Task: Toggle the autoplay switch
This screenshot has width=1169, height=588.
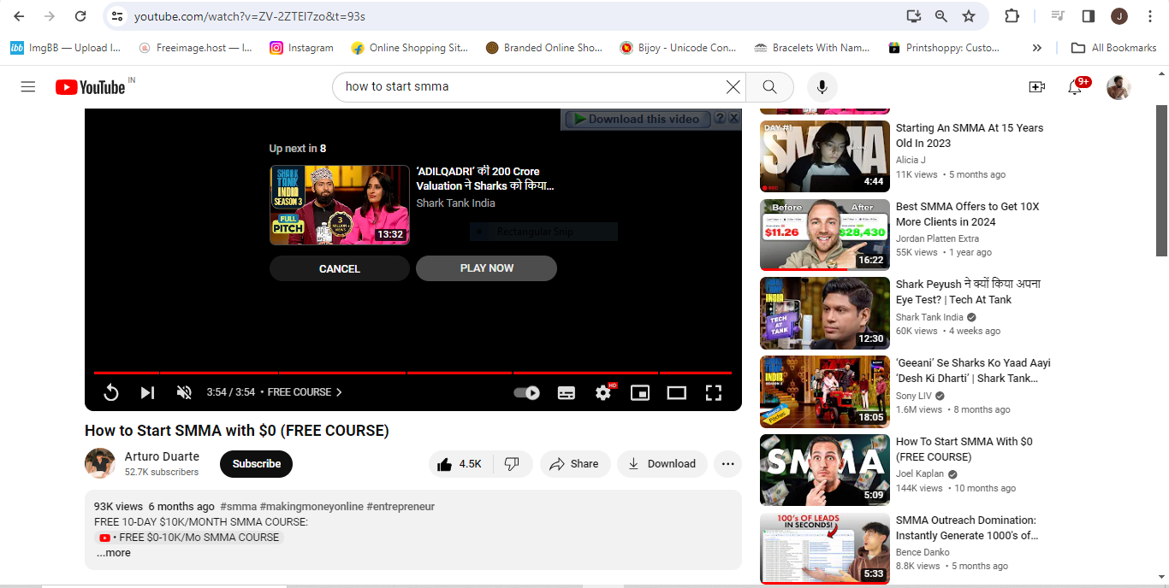Action: [x=526, y=392]
